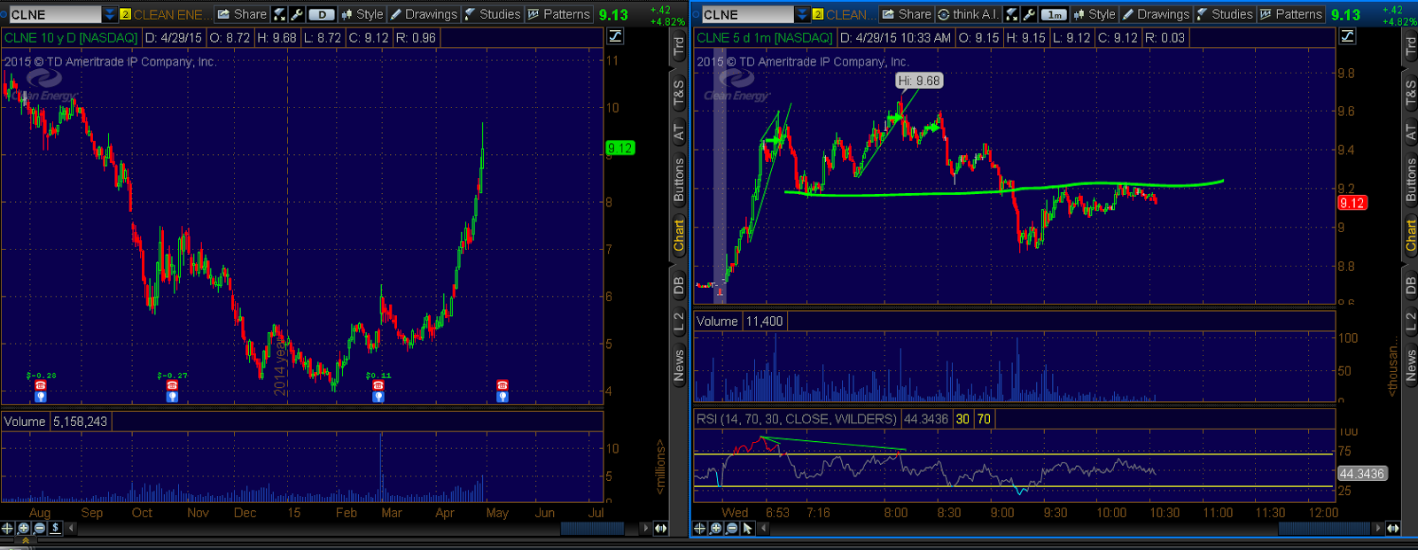Open Share menu on left chart
The height and width of the screenshot is (550, 1418).
tap(242, 14)
